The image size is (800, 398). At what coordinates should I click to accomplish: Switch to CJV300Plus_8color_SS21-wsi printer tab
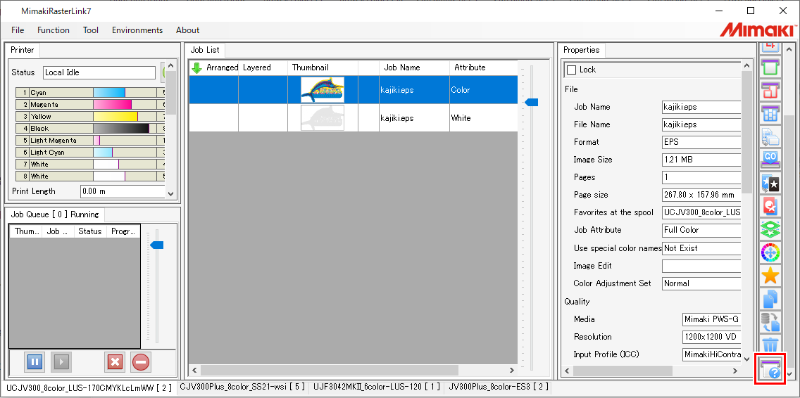[242, 386]
